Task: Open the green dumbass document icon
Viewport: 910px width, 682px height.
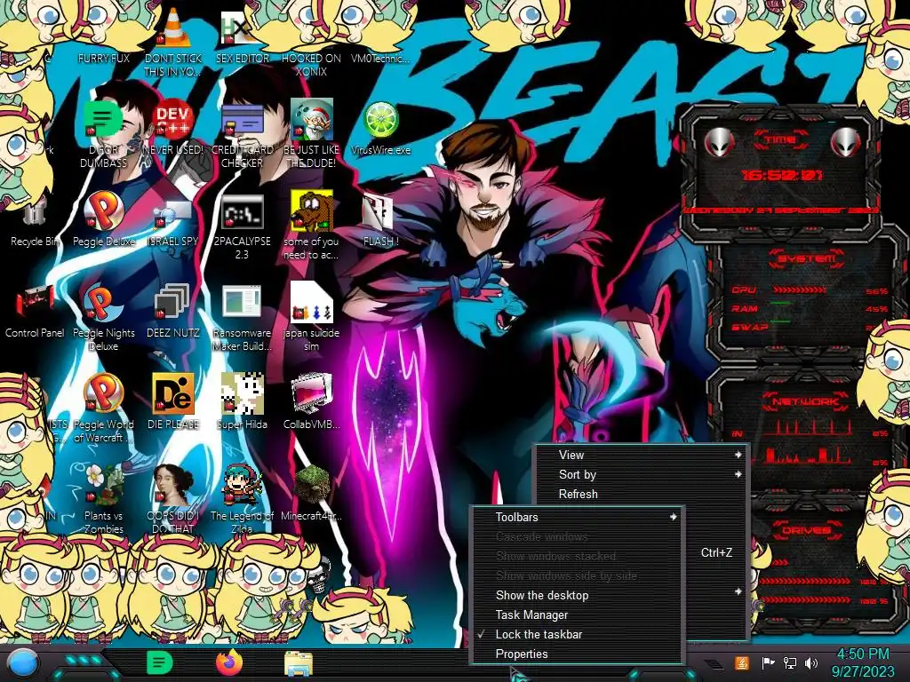Action: (x=103, y=135)
